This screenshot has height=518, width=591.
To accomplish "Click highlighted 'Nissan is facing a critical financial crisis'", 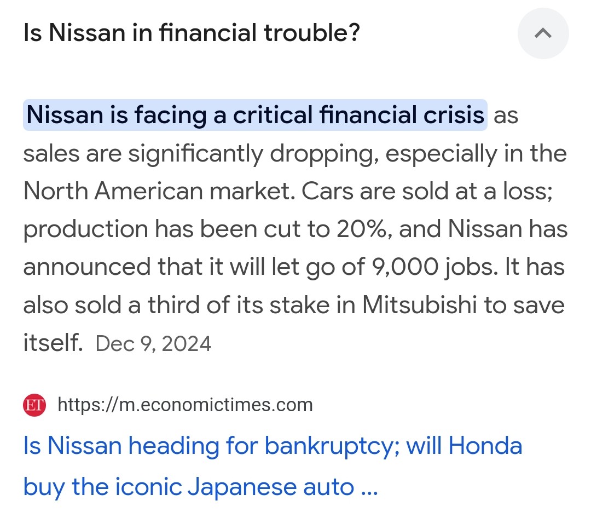I will (x=255, y=115).
